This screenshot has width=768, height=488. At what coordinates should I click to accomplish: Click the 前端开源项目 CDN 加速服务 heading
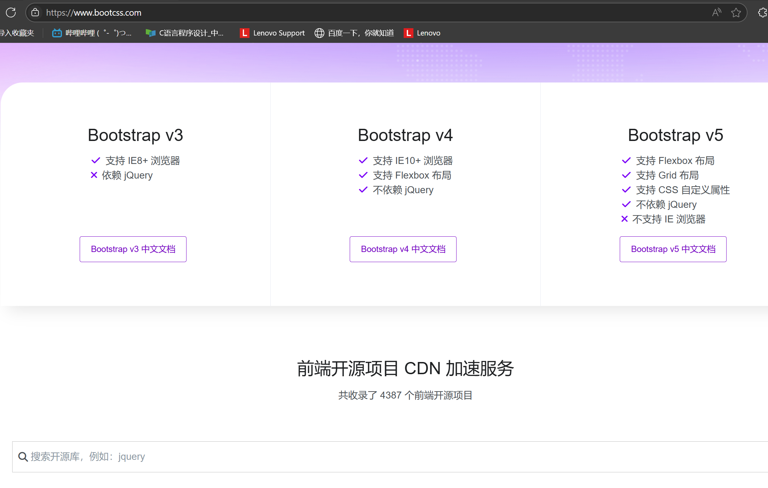pyautogui.click(x=405, y=368)
